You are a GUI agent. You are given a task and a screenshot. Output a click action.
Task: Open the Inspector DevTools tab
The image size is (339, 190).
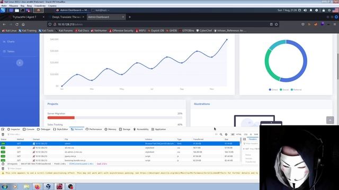pyautogui.click(x=14, y=129)
